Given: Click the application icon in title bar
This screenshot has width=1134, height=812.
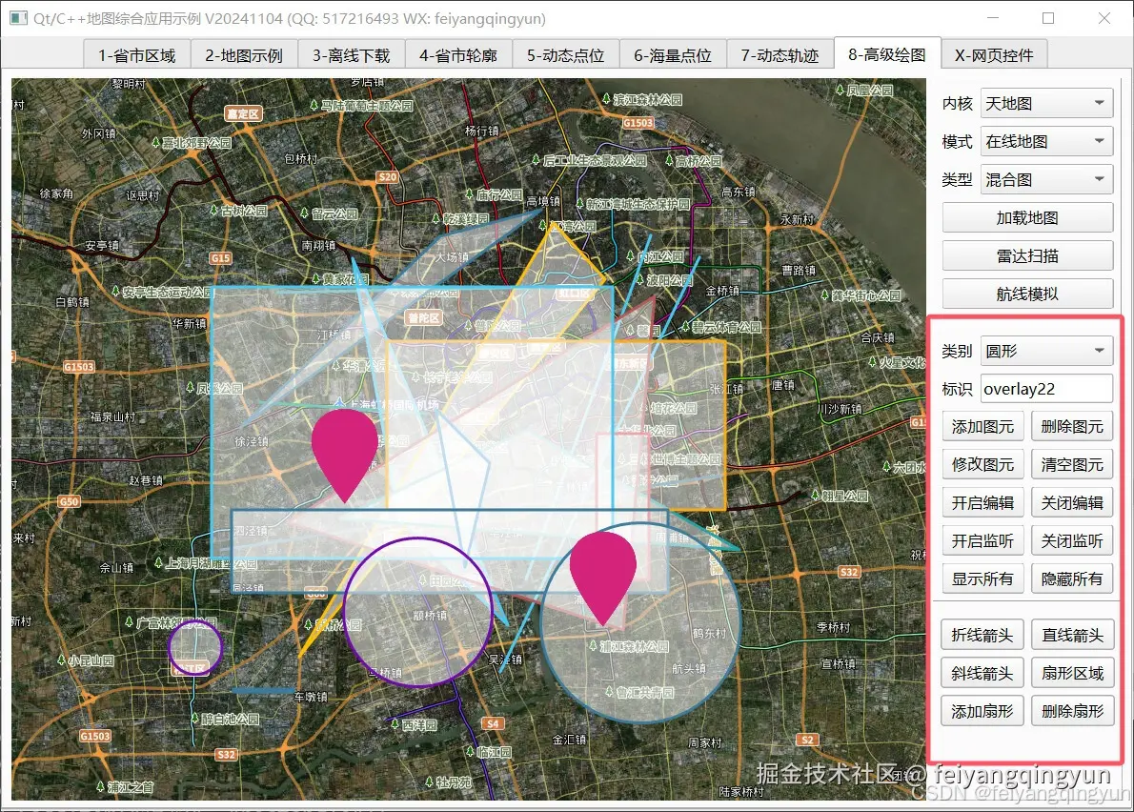Looking at the screenshot, I should [x=18, y=18].
